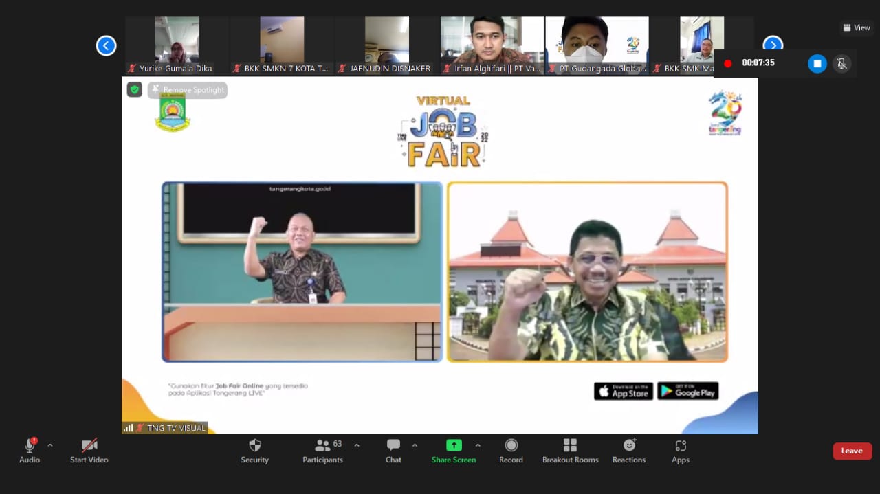Click Remove Spotlight button
880x494 pixels.
coord(188,90)
